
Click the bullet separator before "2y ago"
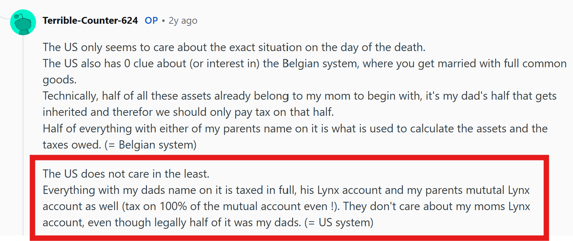pyautogui.click(x=163, y=21)
